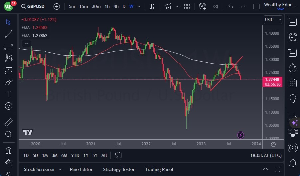Screen dimensions: 300x176
Task: Set chart range to YTD
Action: tap(75, 155)
